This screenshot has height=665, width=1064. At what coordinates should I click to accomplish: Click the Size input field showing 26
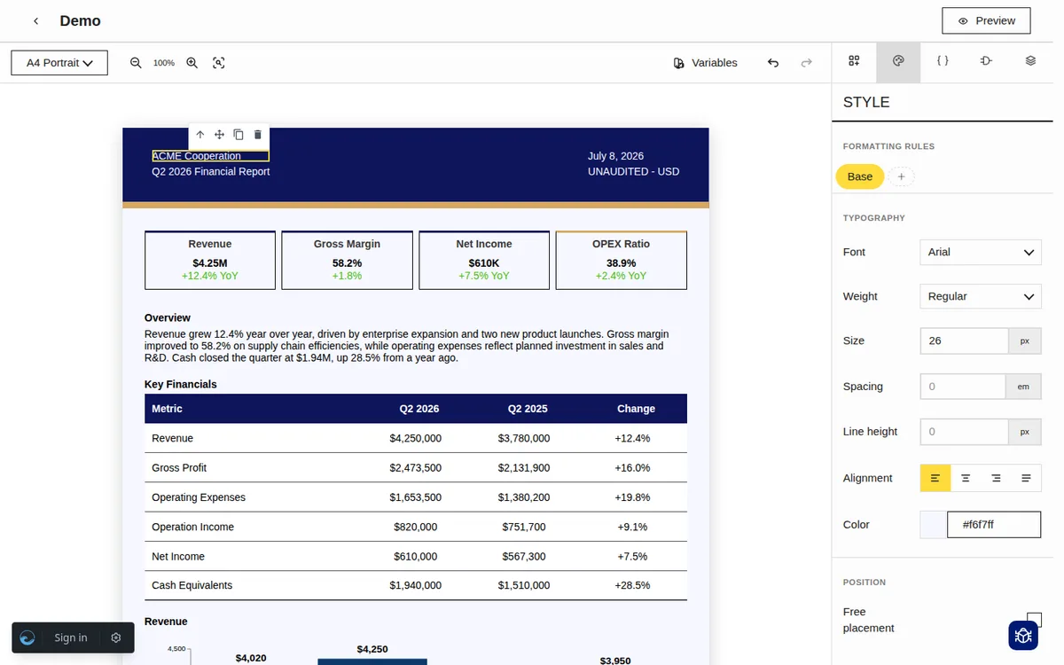tap(964, 340)
